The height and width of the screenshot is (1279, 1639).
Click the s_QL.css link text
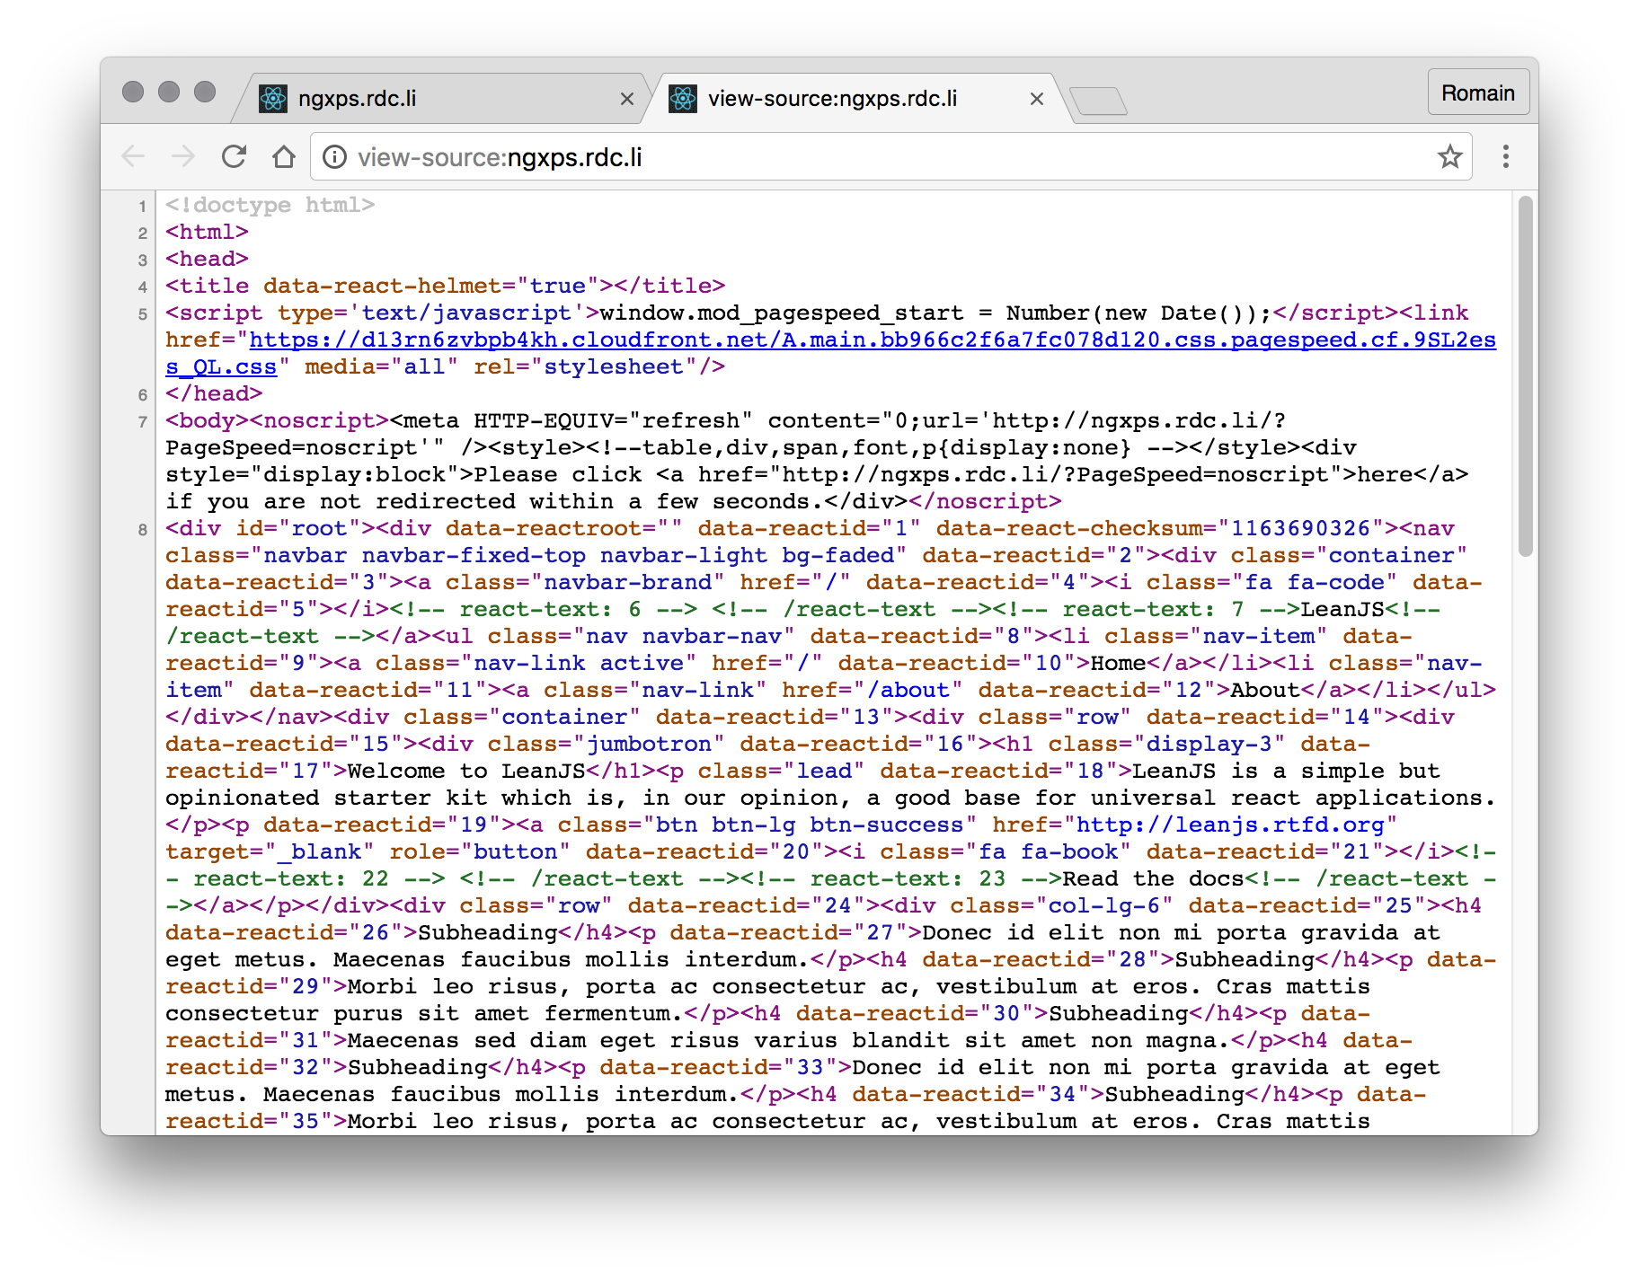(x=221, y=367)
